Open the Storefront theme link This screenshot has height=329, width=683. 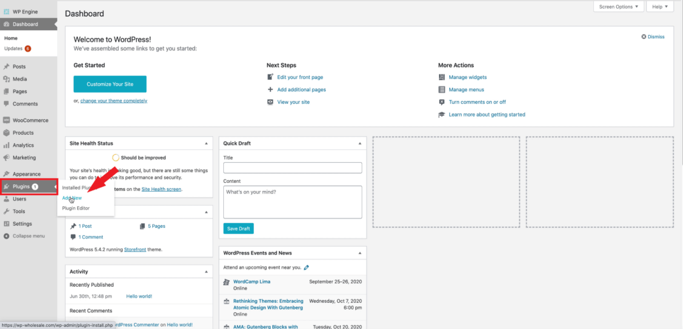pos(135,250)
